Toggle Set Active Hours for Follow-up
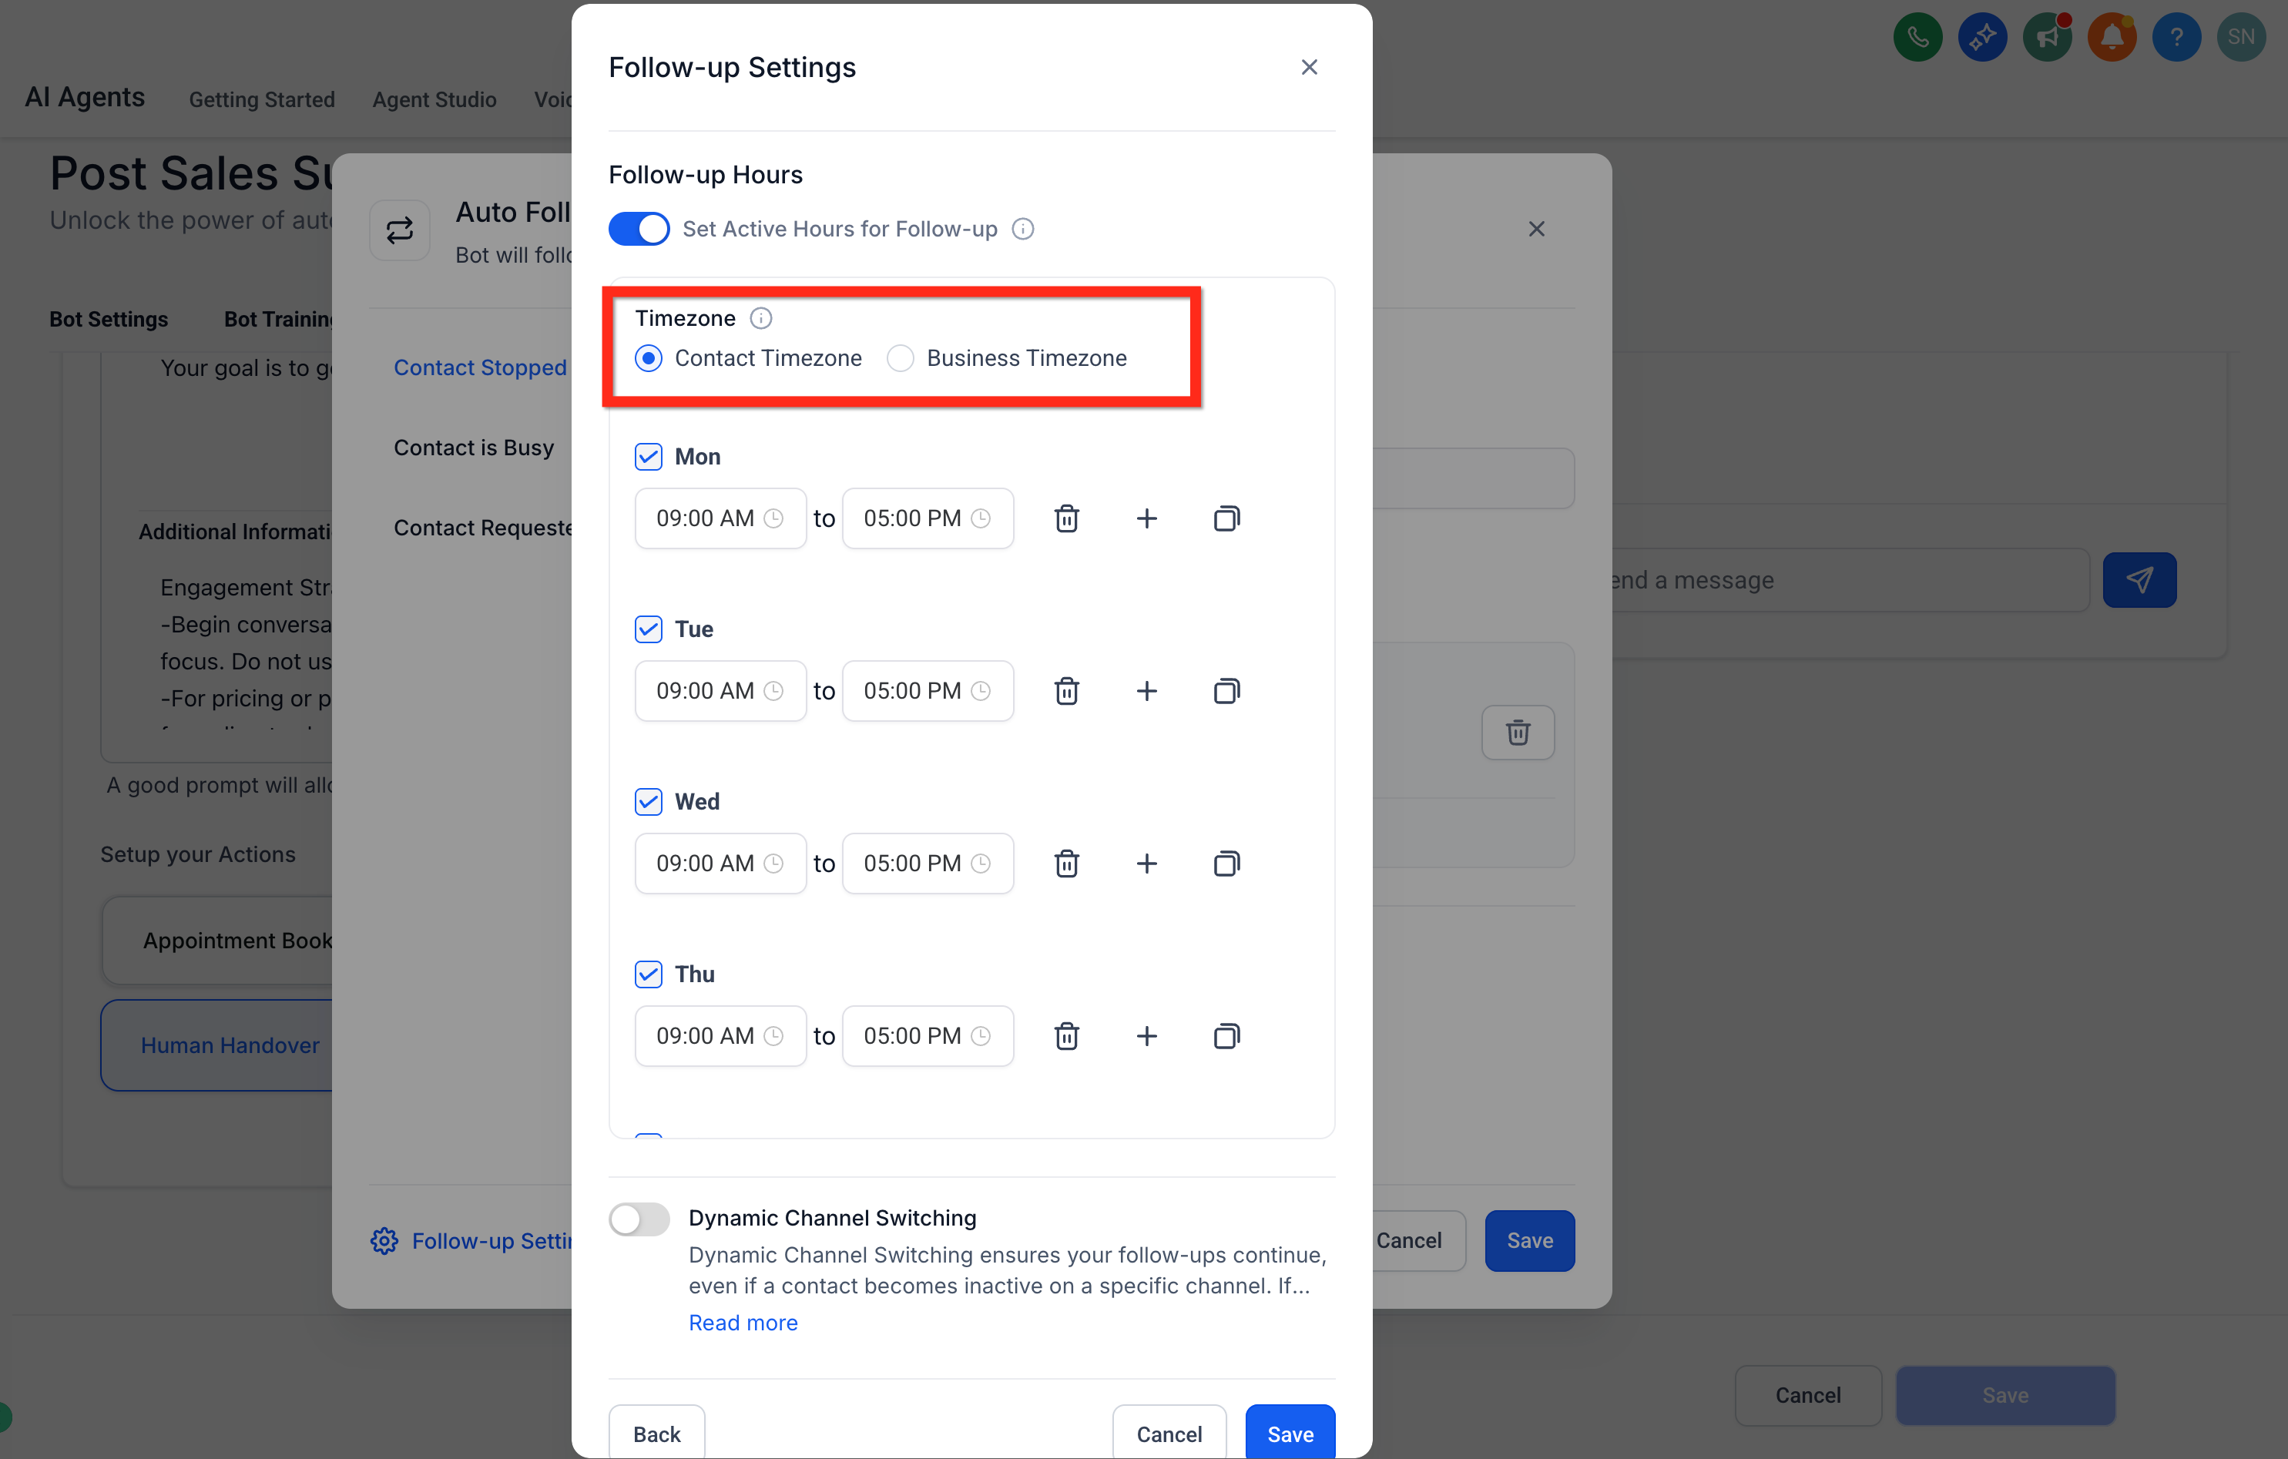The width and height of the screenshot is (2288, 1459). click(639, 229)
